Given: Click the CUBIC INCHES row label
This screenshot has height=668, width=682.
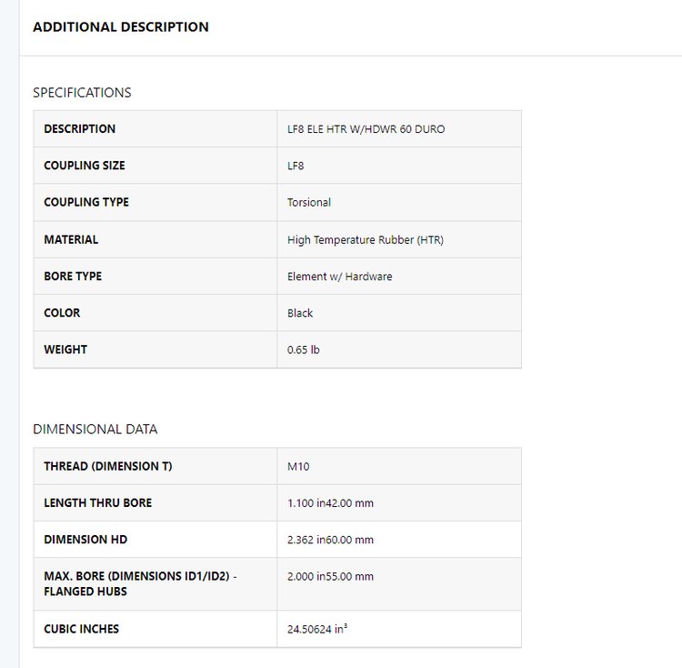Looking at the screenshot, I should [x=82, y=629].
